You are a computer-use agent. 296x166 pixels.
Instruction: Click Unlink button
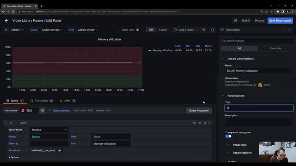[246, 21]
